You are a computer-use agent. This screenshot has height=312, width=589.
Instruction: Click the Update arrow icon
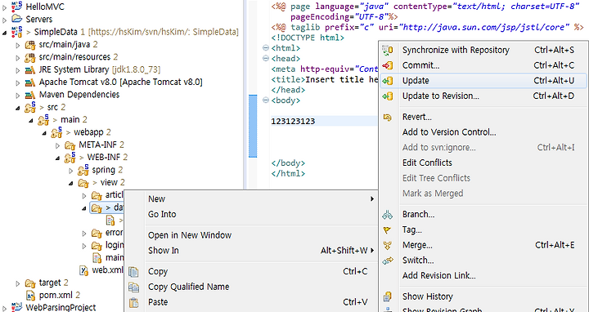[x=387, y=81]
